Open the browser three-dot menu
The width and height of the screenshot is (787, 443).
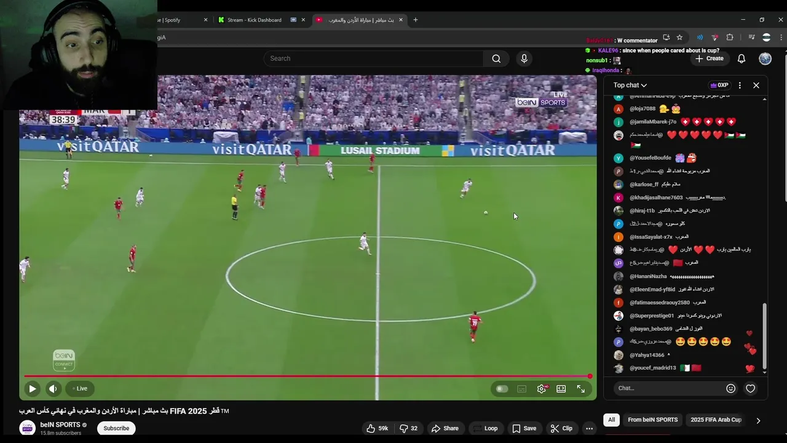781,38
